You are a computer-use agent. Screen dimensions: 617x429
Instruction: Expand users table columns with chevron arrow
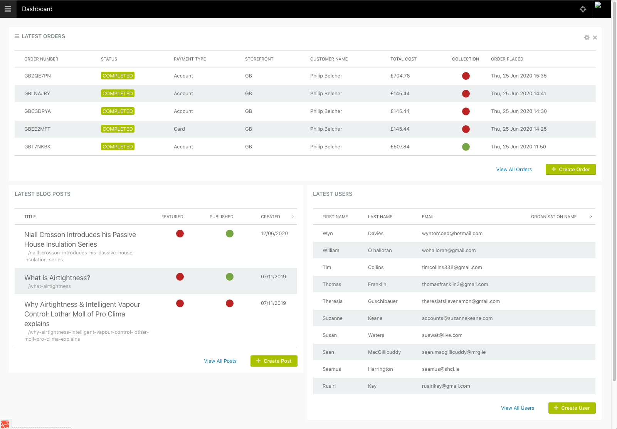(x=591, y=217)
